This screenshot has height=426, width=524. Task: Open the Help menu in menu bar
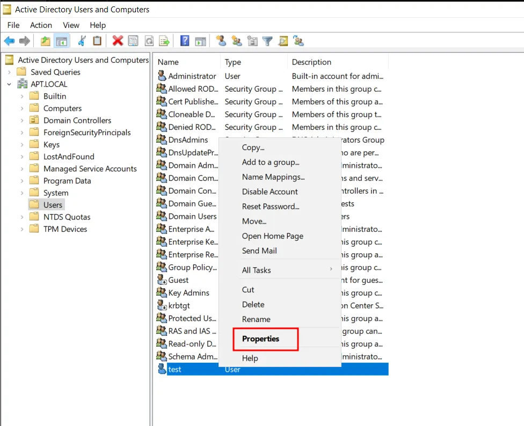point(98,25)
